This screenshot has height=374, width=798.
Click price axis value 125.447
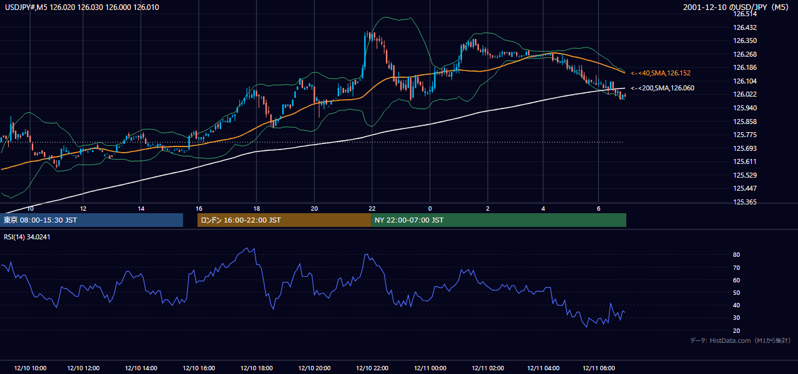(745, 188)
